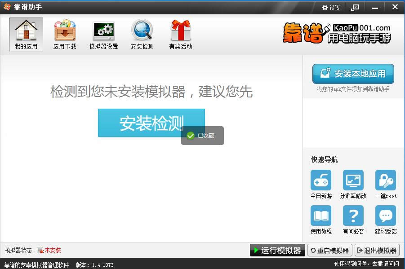Click the large blue 安装检测 button

coord(151,123)
